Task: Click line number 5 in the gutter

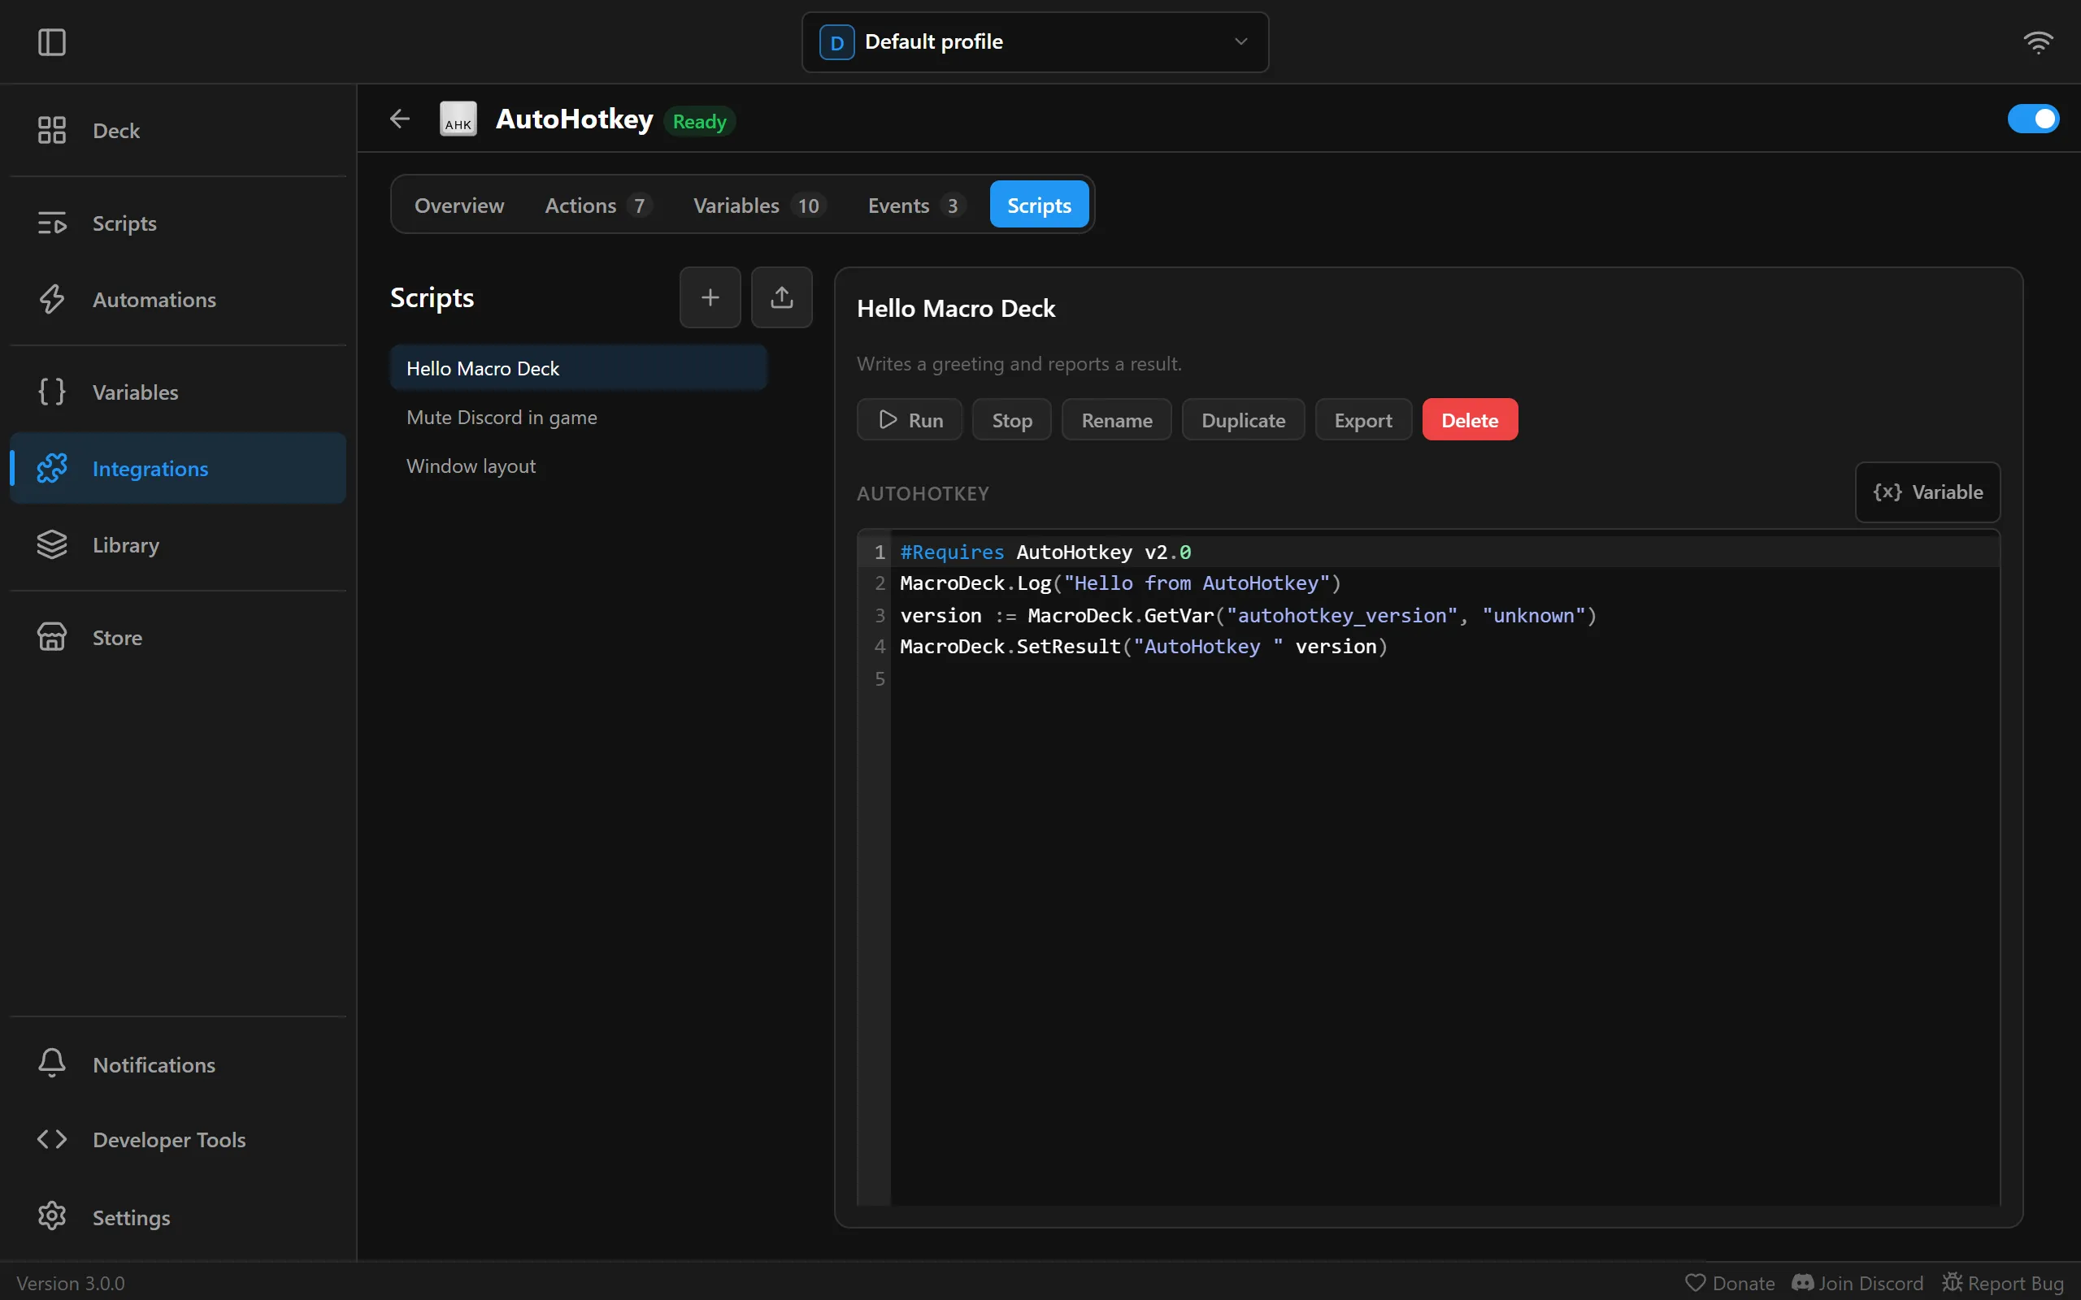Action: click(x=879, y=679)
